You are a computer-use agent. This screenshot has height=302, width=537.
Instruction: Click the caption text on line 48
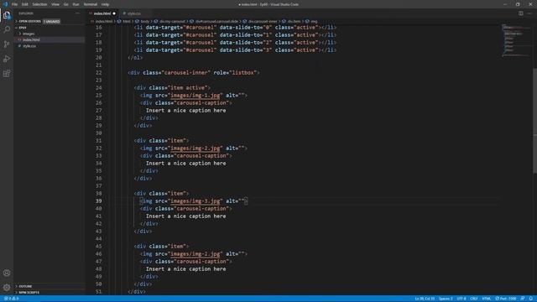click(x=185, y=269)
